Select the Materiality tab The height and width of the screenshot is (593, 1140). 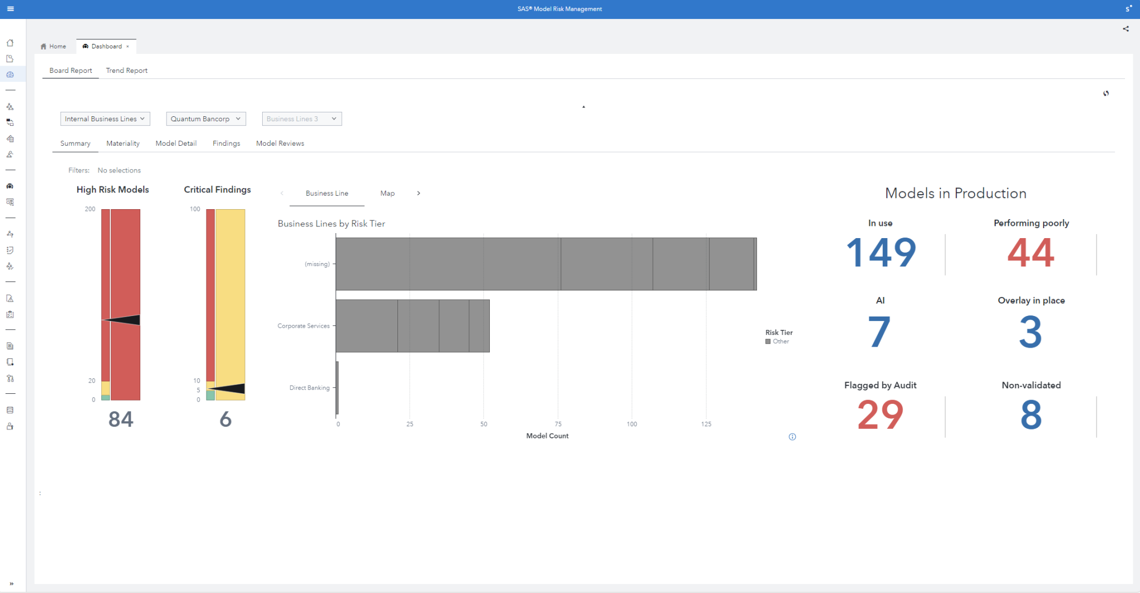(x=122, y=143)
